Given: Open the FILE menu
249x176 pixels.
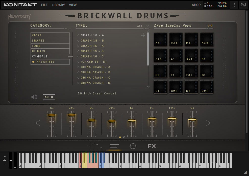Looking at the screenshot, I should tap(44, 5).
